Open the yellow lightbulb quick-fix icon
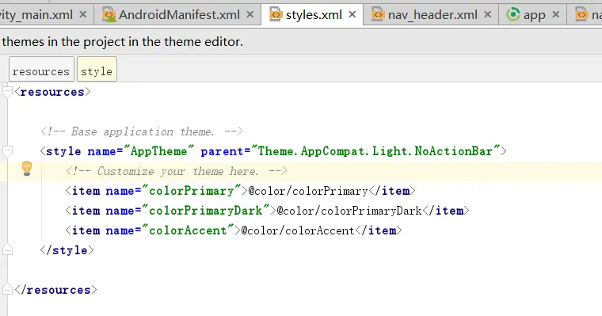 click(27, 169)
